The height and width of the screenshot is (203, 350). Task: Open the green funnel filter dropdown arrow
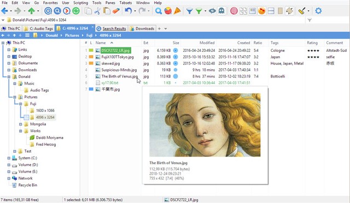pos(205,11)
